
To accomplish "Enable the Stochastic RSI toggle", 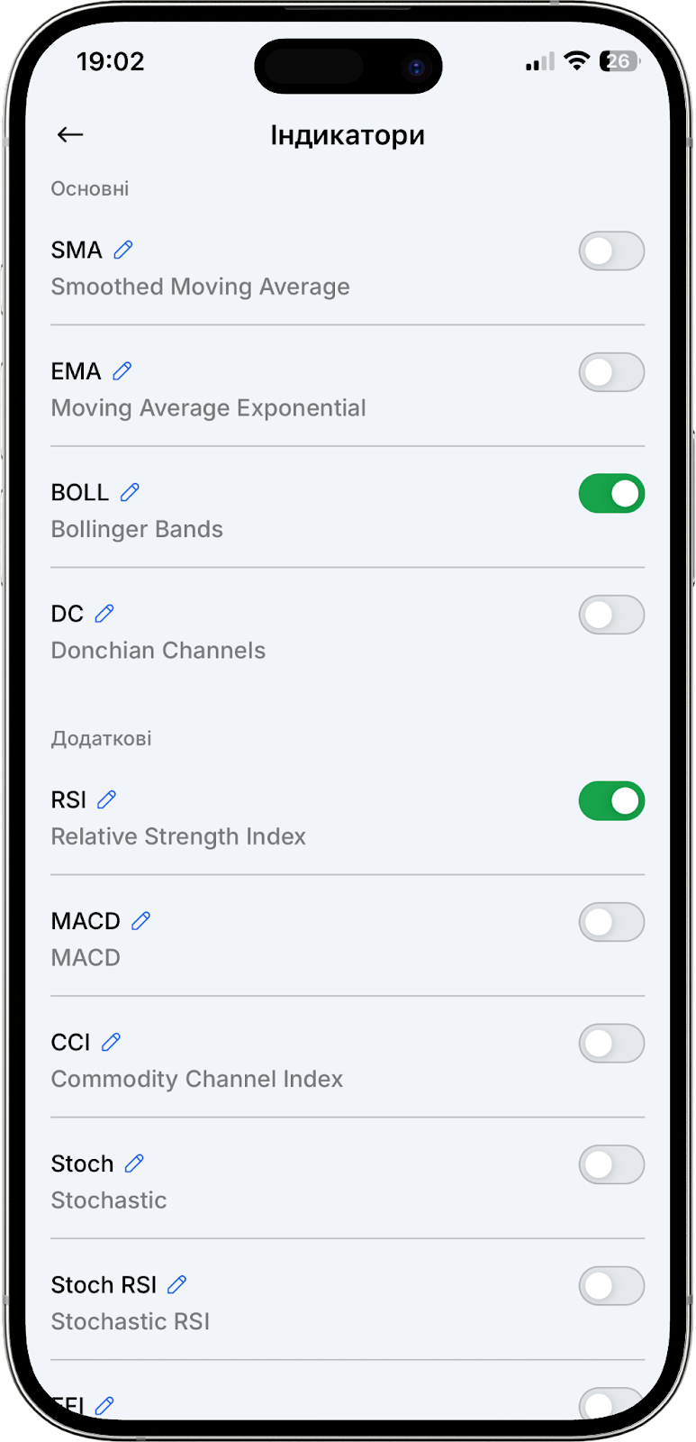I will coord(611,1286).
